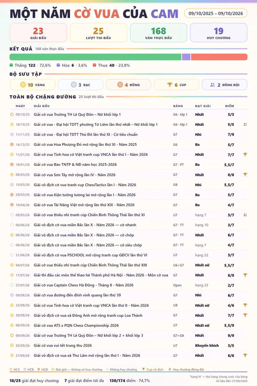Click the trophy icon on the Thư Lâm tournament row
The width and height of the screenshot is (257, 386).
pyautogui.click(x=245, y=355)
